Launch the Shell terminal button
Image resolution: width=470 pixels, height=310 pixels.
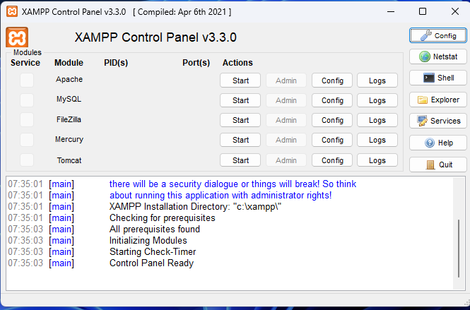click(438, 78)
